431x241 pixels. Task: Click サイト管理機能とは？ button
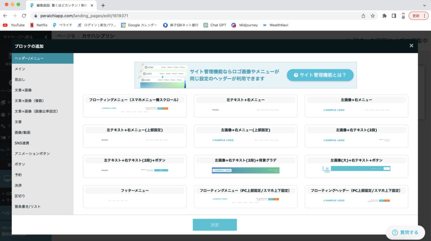(x=320, y=75)
